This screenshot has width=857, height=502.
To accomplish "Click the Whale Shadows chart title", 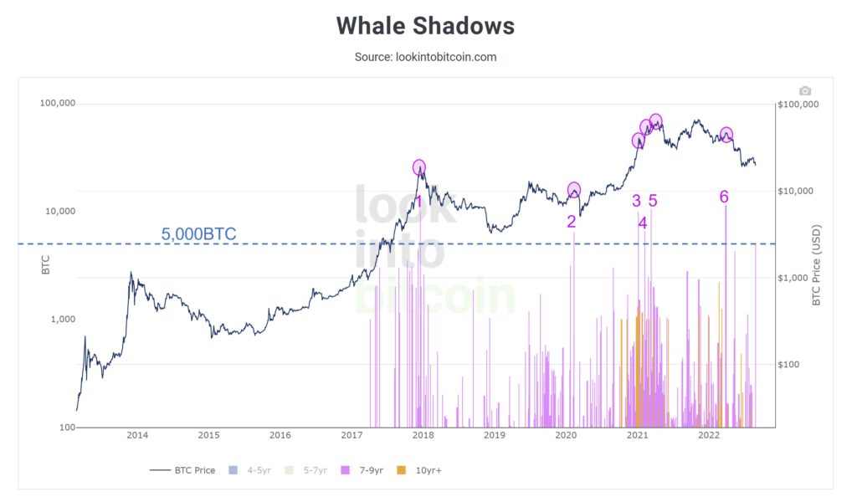I will coord(425,26).
